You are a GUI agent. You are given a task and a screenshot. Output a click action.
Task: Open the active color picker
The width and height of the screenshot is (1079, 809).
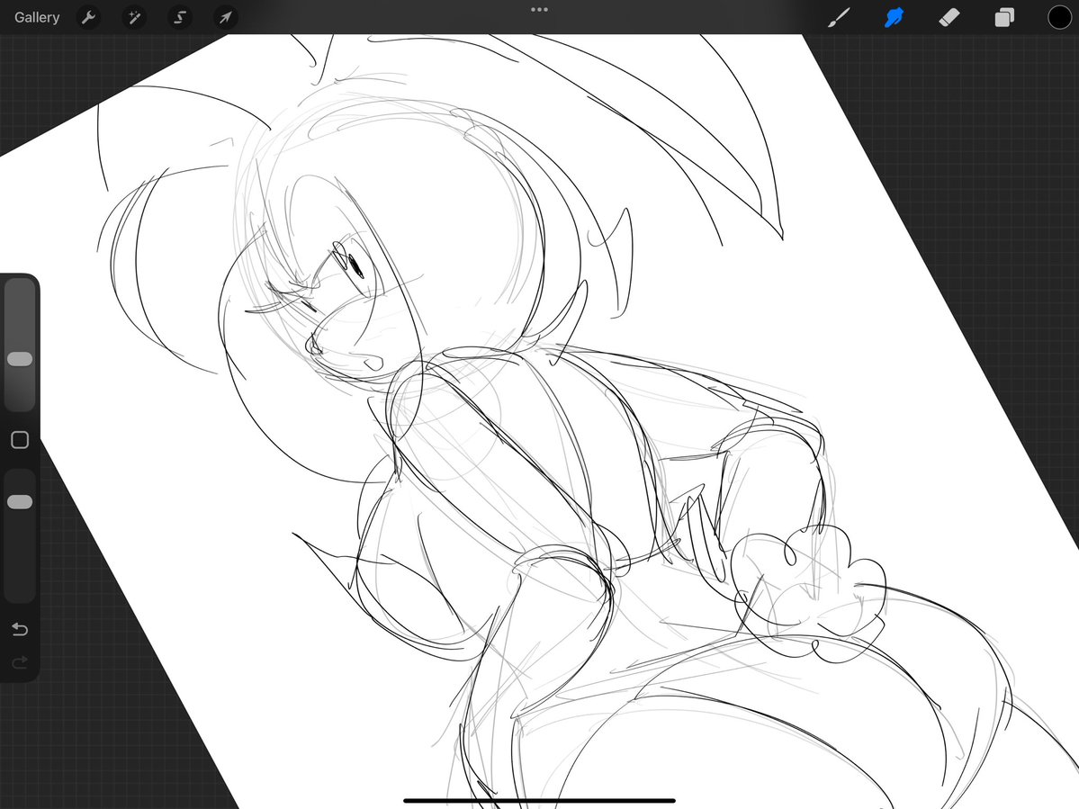[x=1059, y=17]
